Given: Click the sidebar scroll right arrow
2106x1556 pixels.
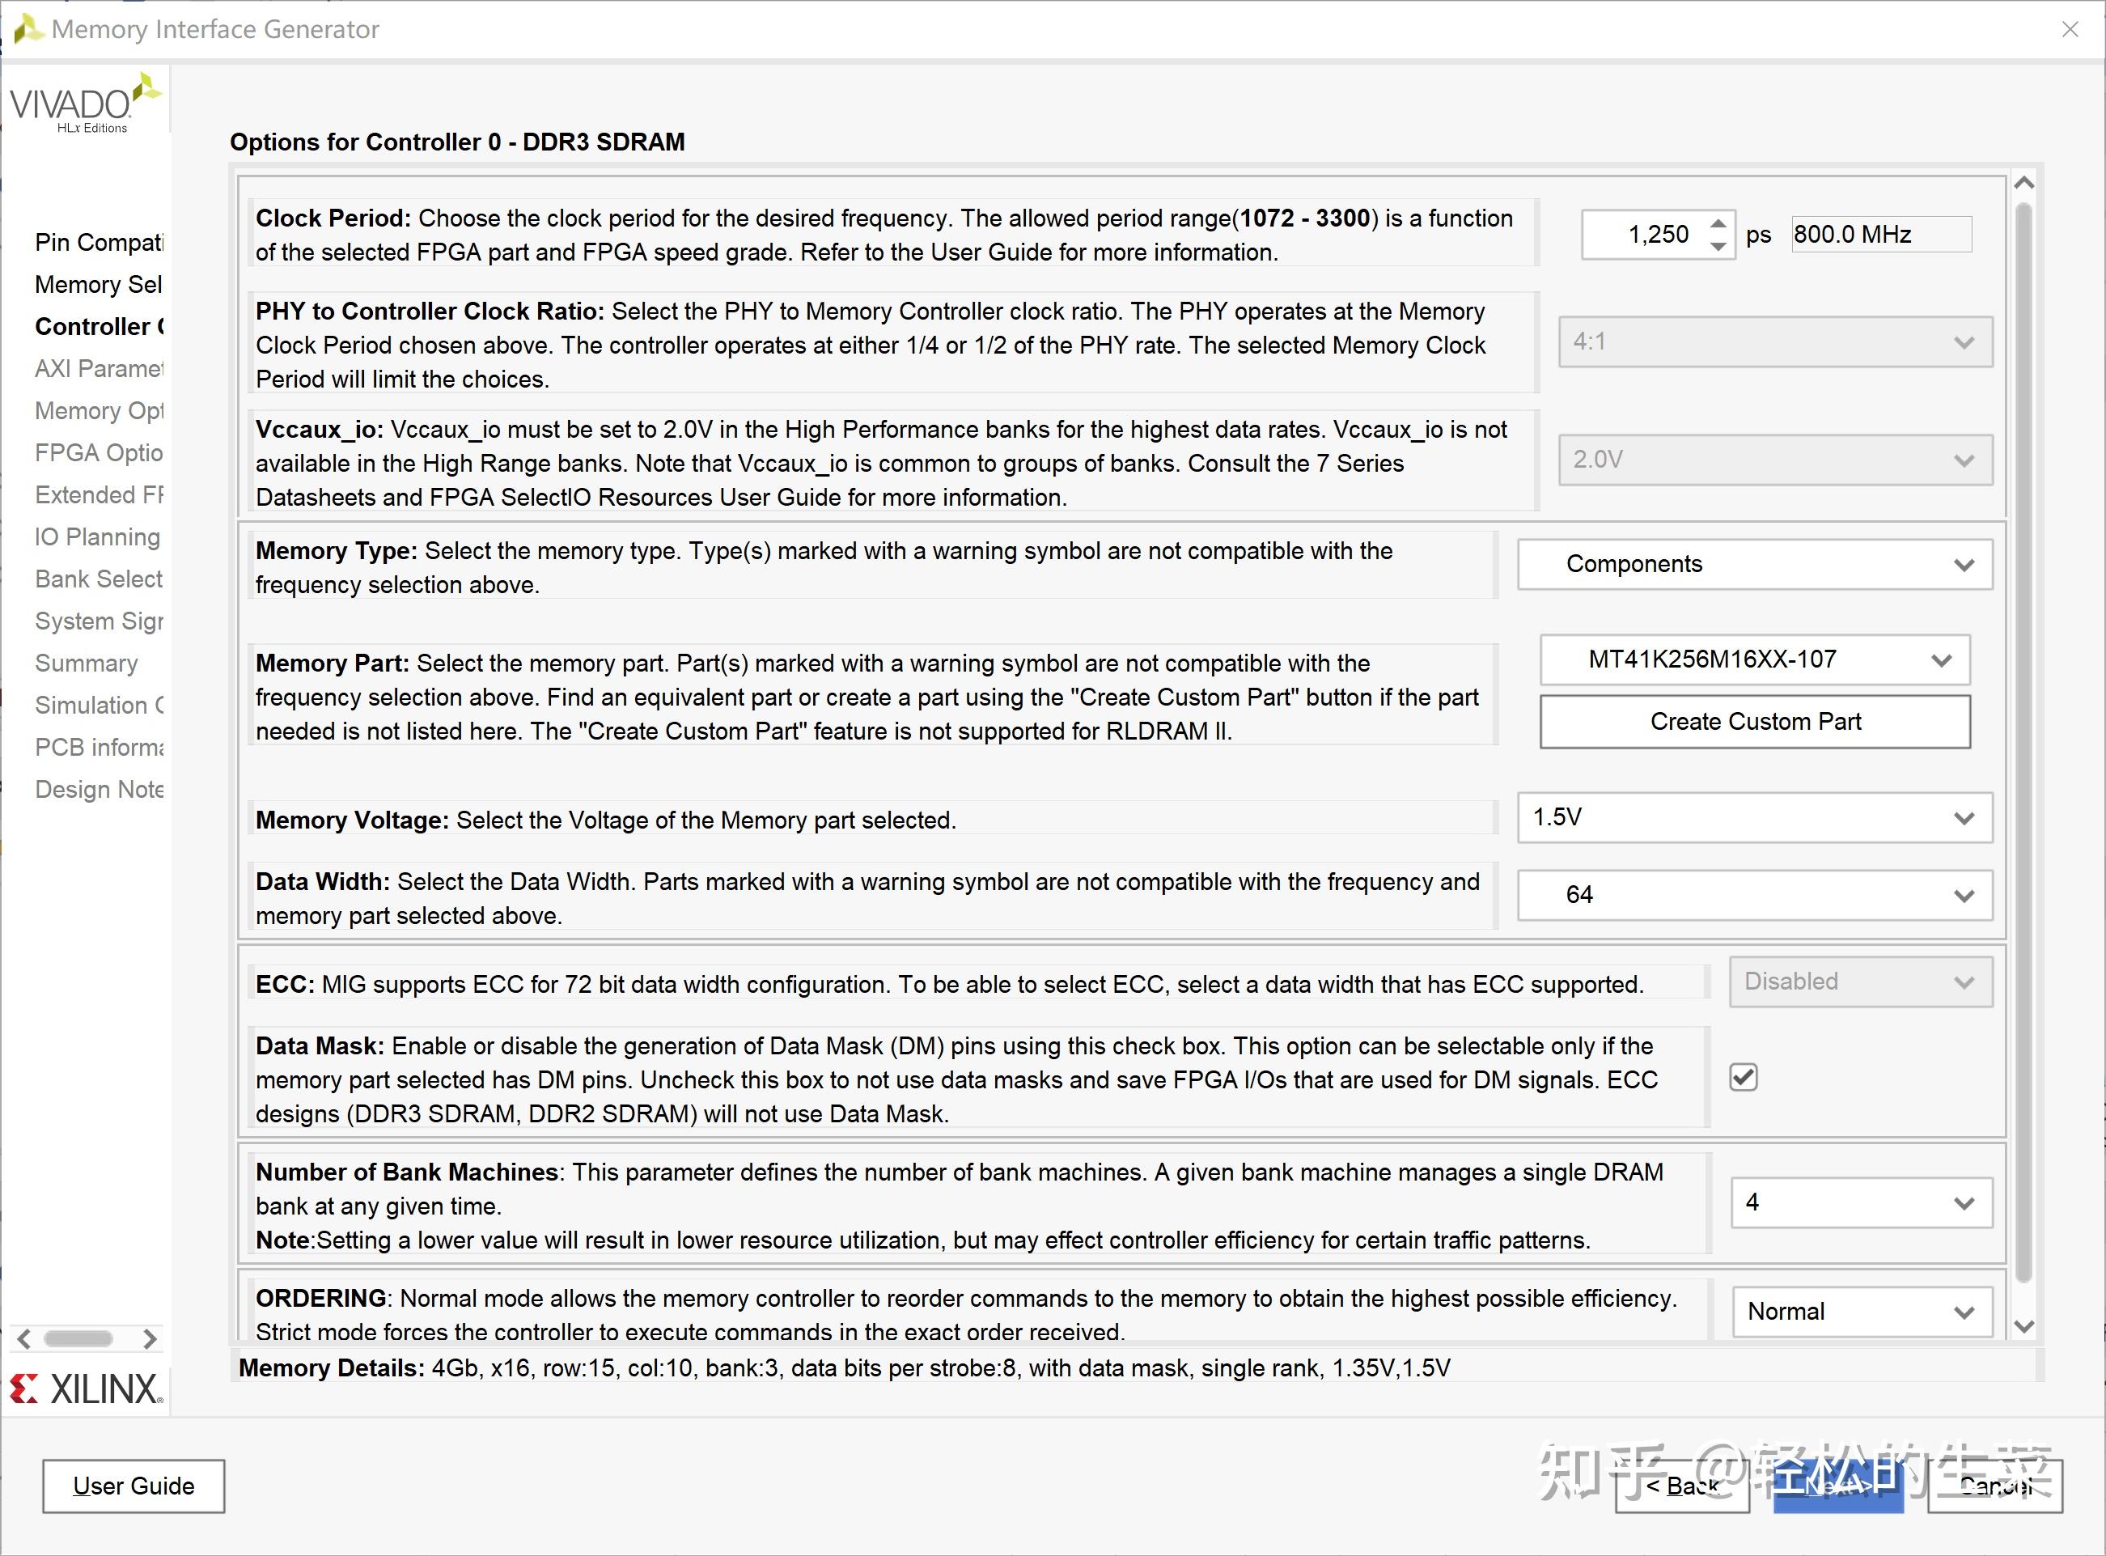Looking at the screenshot, I should [x=149, y=1338].
